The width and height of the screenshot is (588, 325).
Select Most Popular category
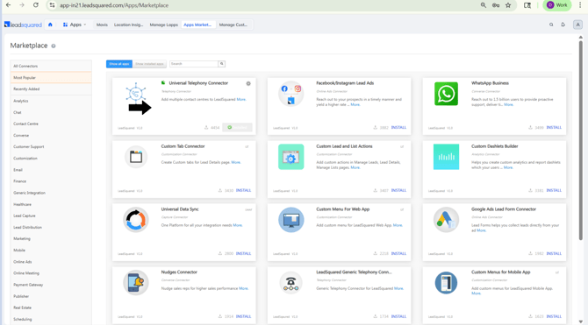(51, 77)
